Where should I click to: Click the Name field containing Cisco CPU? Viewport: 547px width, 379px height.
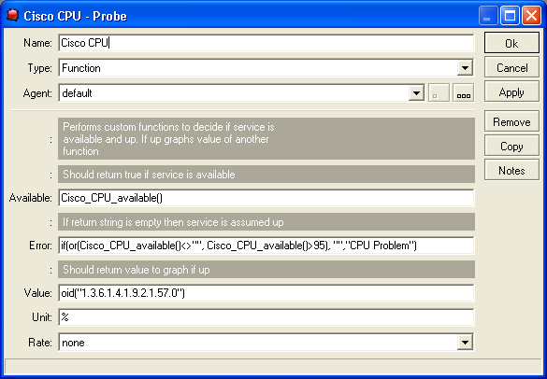click(x=266, y=43)
